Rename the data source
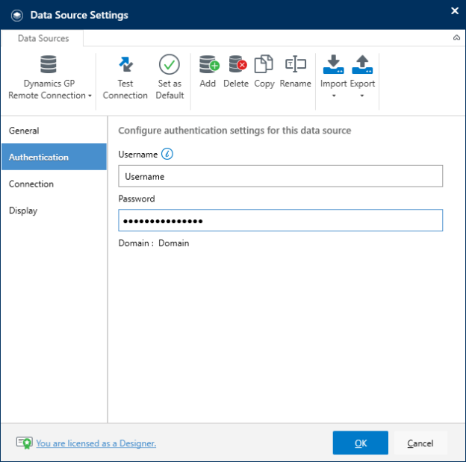The width and height of the screenshot is (466, 462). pyautogui.click(x=296, y=72)
